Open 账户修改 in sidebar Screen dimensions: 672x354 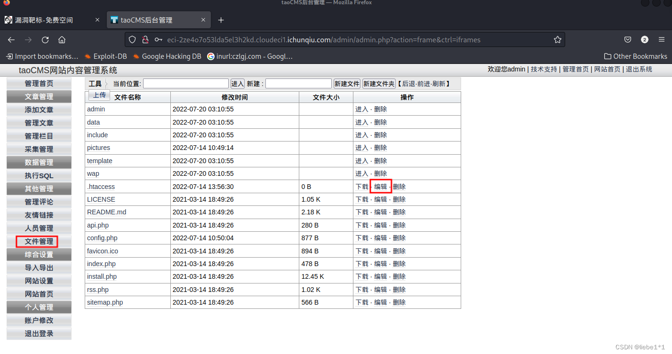[x=39, y=321]
